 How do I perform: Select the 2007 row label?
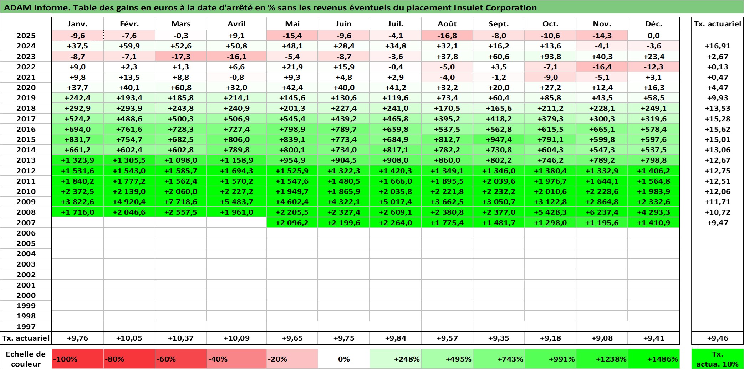(x=26, y=223)
